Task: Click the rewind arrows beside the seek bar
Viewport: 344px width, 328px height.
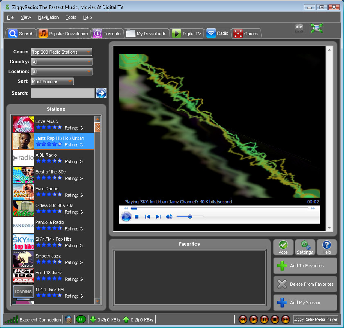Action: click(x=126, y=208)
